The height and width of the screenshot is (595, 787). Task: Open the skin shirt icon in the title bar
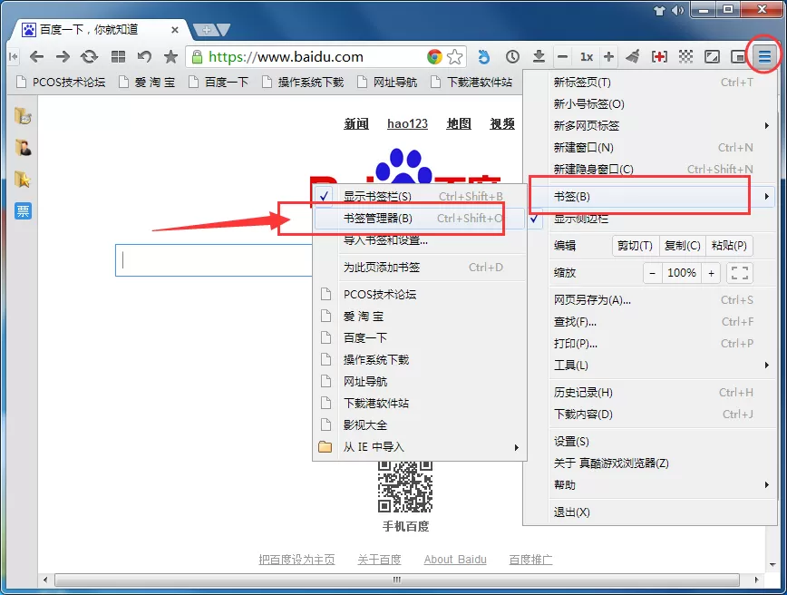point(659,11)
